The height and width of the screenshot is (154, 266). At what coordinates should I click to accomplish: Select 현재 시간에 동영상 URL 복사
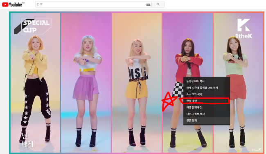point(207,88)
